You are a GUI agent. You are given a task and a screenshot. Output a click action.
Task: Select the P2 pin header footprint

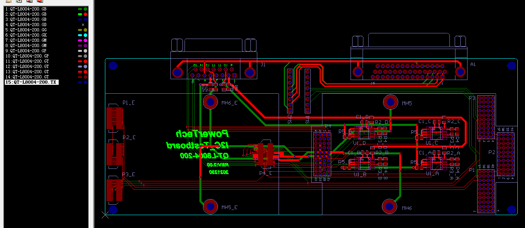[x=505, y=154]
